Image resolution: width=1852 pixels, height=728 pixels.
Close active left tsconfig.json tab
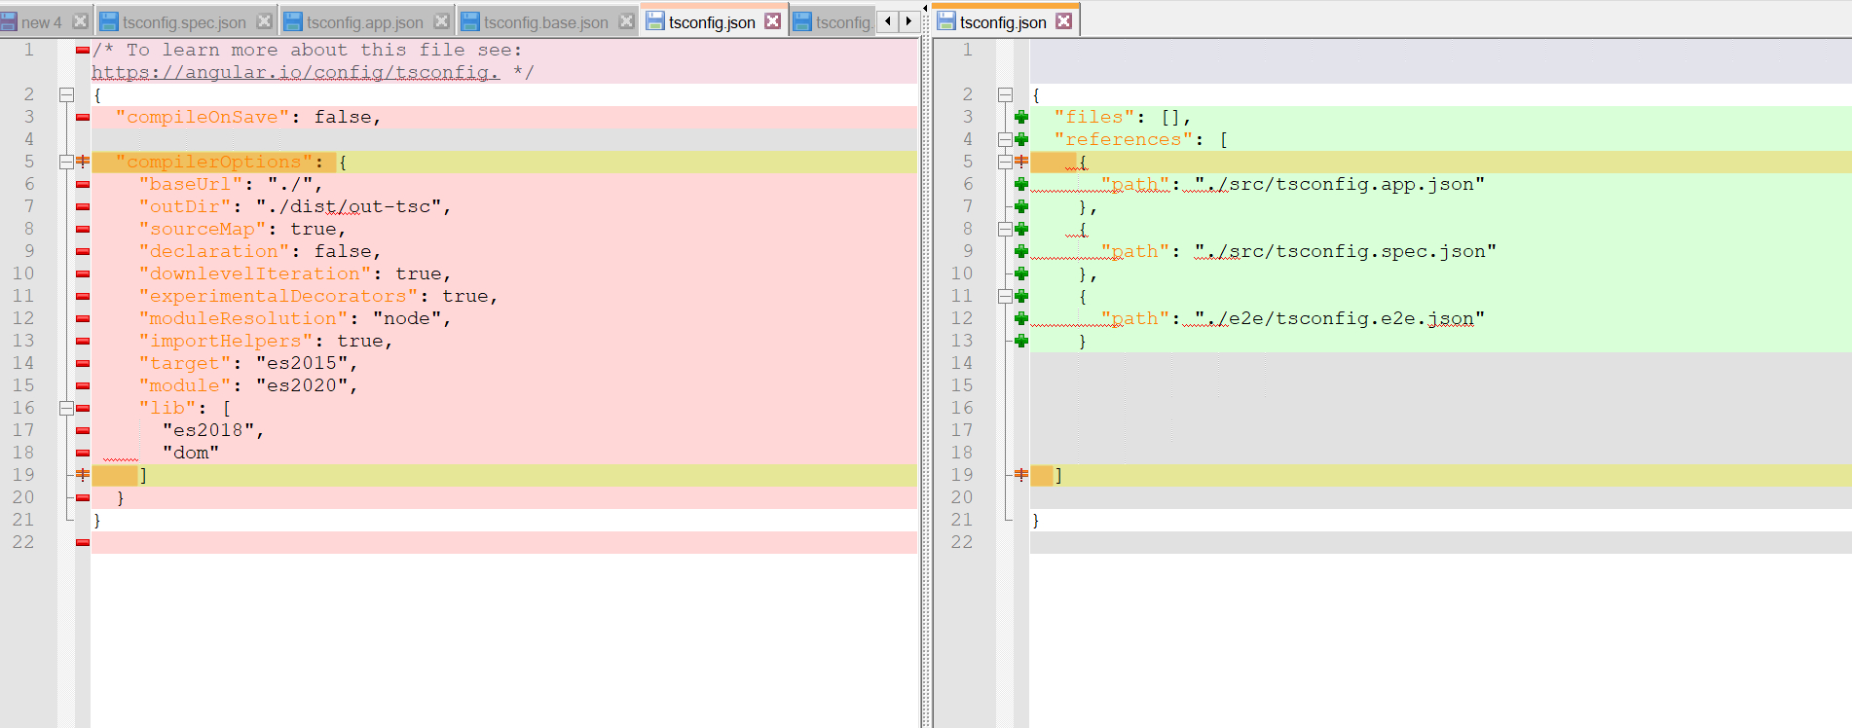point(772,21)
